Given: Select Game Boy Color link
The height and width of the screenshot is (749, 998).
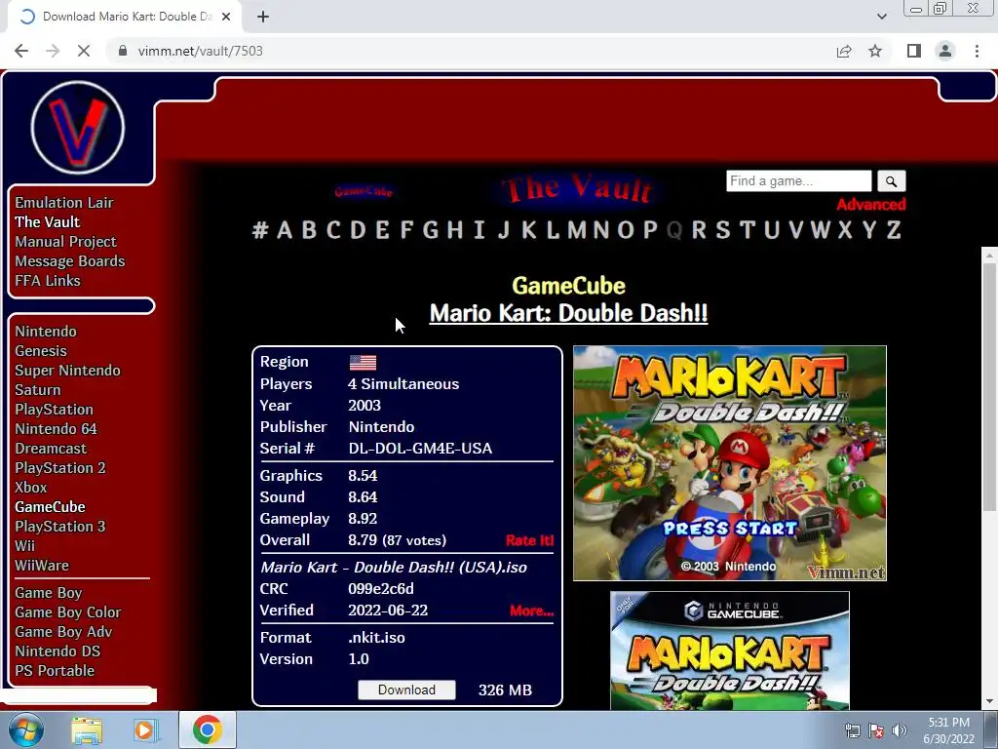Looking at the screenshot, I should [68, 612].
